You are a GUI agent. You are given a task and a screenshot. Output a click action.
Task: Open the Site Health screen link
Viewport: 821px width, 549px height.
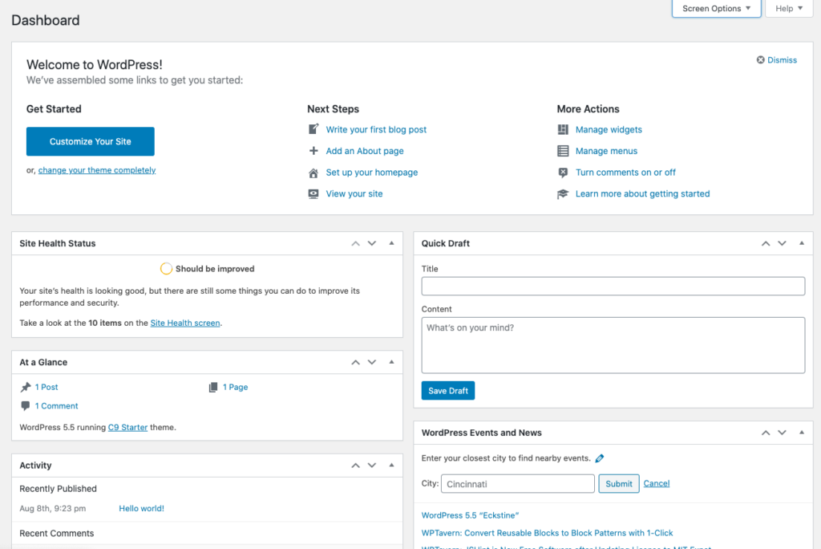[185, 323]
